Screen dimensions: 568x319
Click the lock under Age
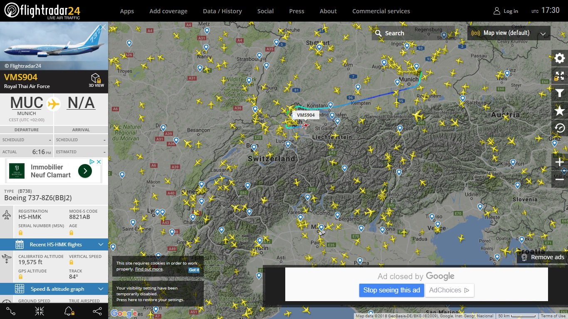(x=71, y=233)
